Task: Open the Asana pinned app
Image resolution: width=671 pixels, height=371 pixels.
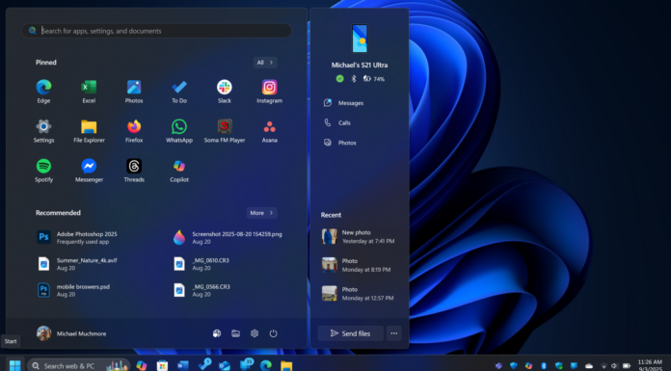Action: pos(269,130)
